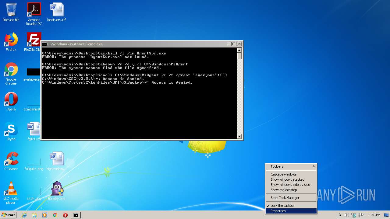Screen dimensions: 390x219
Task: Open taskbar Properties from context menu
Action: tap(291, 211)
